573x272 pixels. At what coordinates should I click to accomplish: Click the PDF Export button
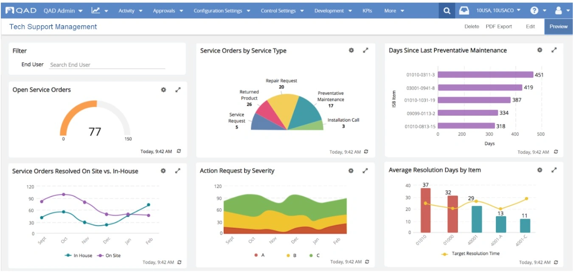[499, 26]
